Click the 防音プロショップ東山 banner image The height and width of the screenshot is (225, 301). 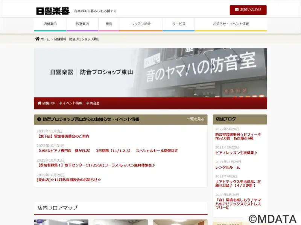tap(150, 73)
